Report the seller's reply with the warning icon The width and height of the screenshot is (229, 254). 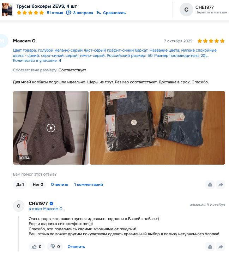point(210,247)
